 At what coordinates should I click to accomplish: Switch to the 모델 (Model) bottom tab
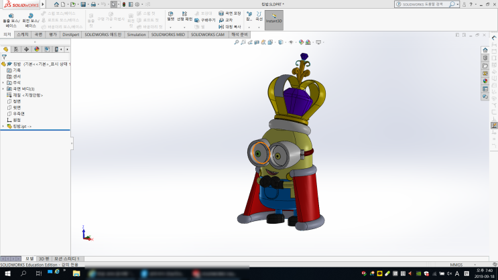click(29, 259)
